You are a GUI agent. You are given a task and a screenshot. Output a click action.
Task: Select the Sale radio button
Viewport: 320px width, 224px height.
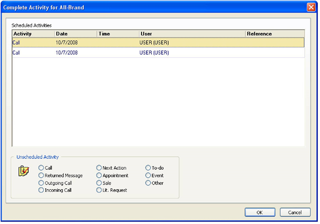[x=99, y=183]
